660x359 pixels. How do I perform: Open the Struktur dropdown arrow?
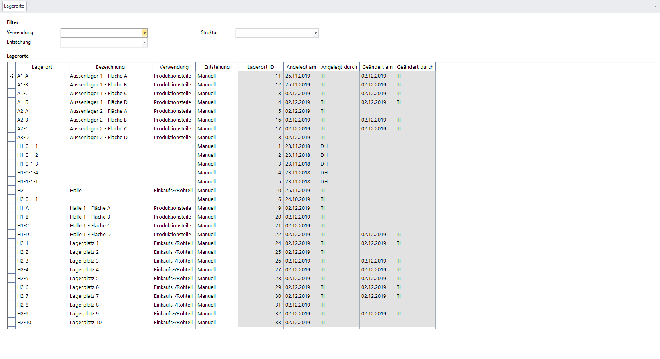click(x=315, y=33)
